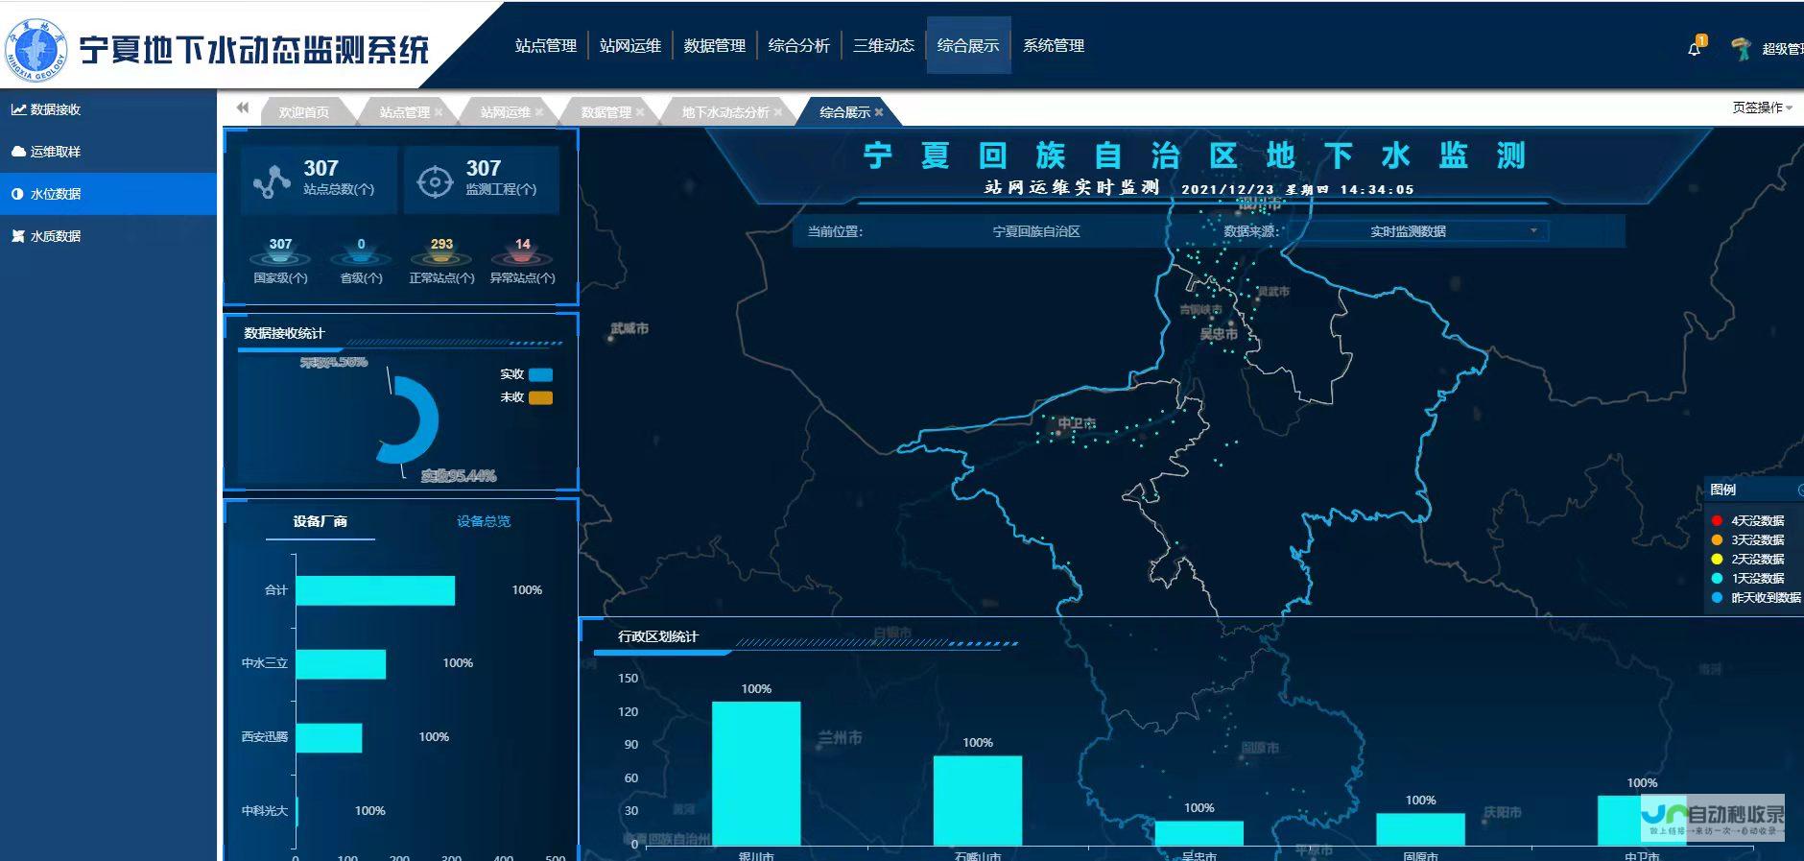Click the 站点总数 network nodes icon

click(x=272, y=180)
